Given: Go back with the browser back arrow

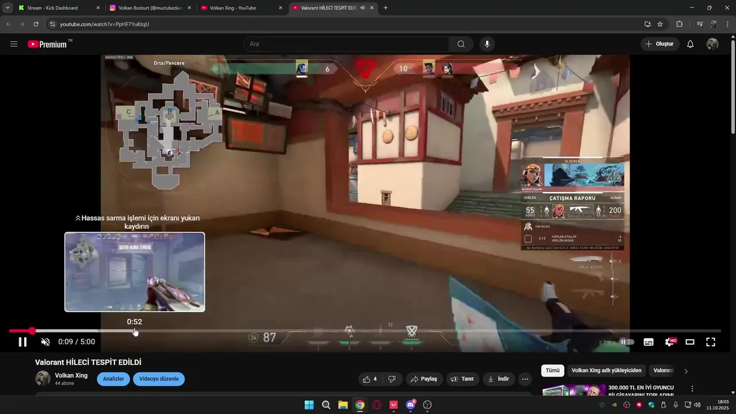Looking at the screenshot, I should tap(8, 24).
